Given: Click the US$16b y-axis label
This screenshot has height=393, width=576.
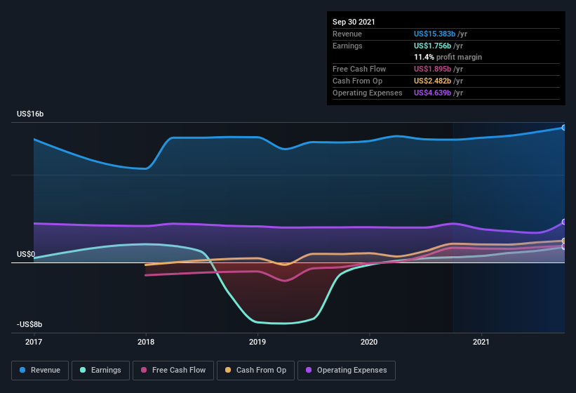Looking at the screenshot, I should coord(30,114).
